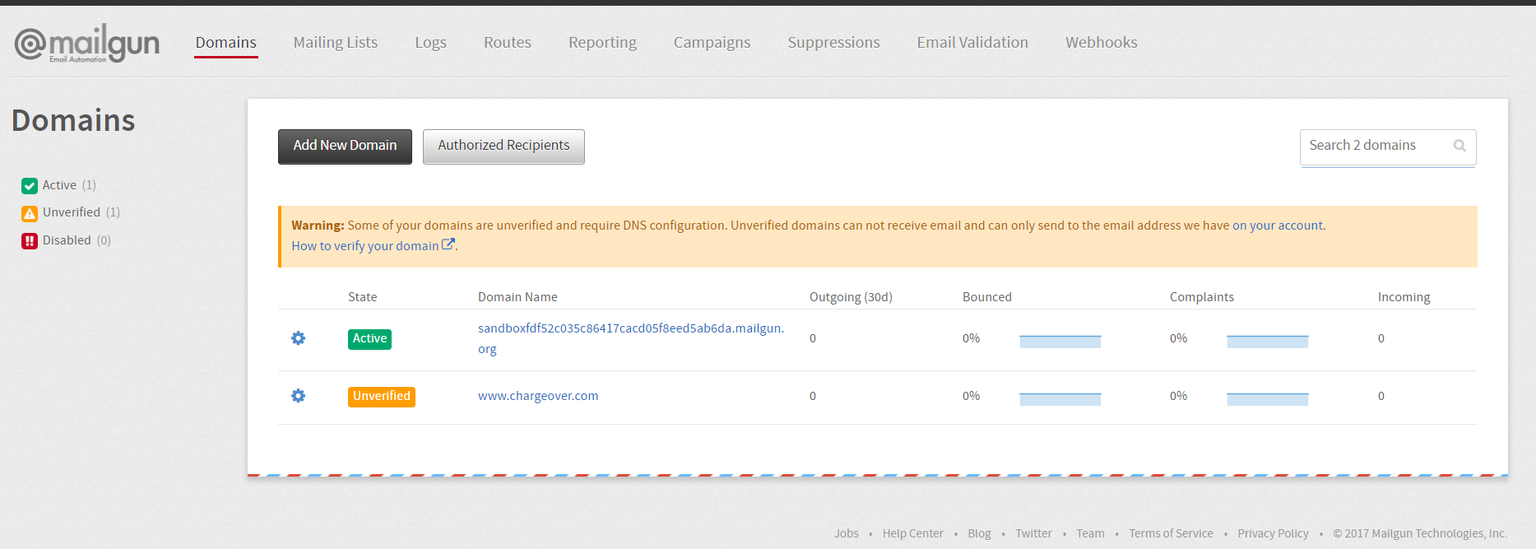Click the Unverified state badge

[x=382, y=397]
